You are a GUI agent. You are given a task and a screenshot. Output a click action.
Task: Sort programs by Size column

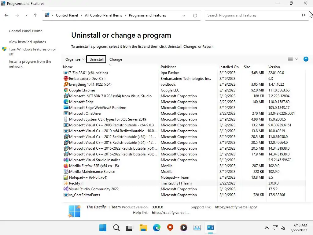pos(247,67)
